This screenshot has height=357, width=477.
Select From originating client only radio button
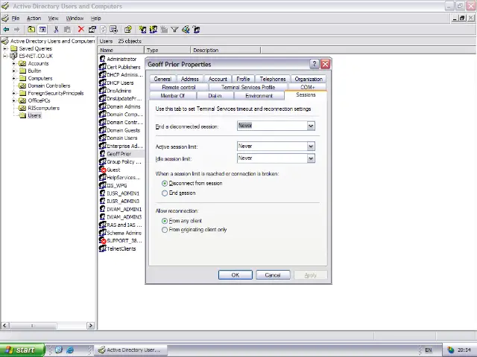click(165, 230)
